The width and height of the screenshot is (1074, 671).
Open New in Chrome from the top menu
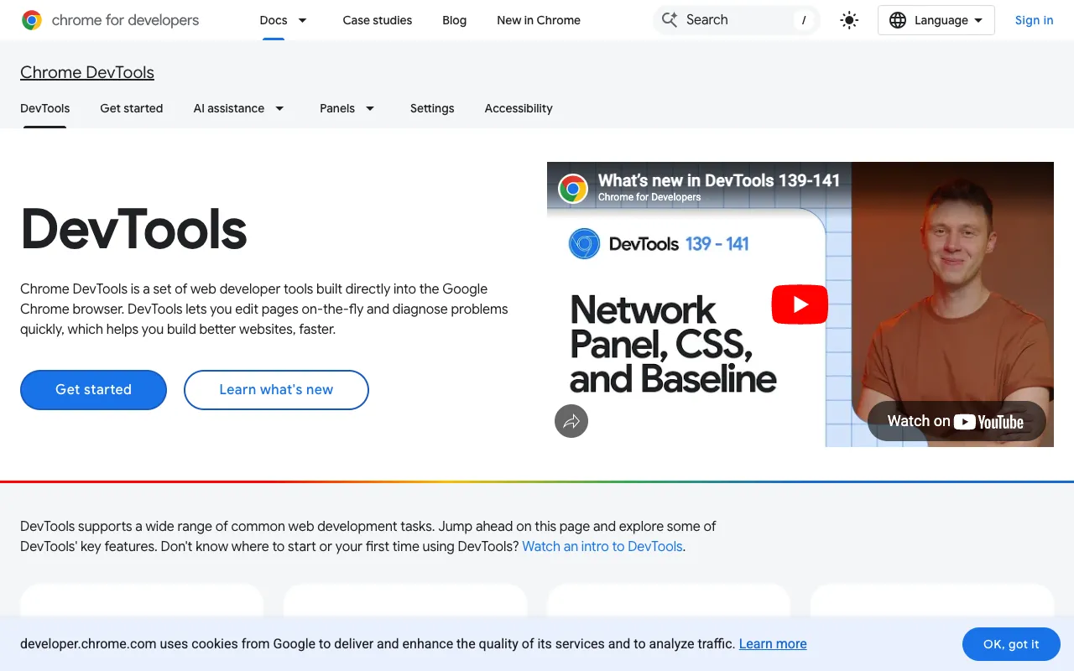click(x=538, y=20)
